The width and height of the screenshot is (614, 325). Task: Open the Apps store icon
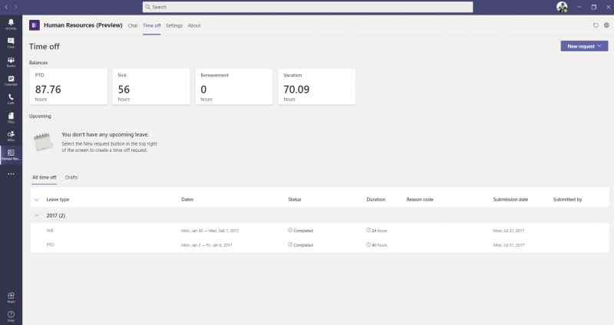coord(11,297)
